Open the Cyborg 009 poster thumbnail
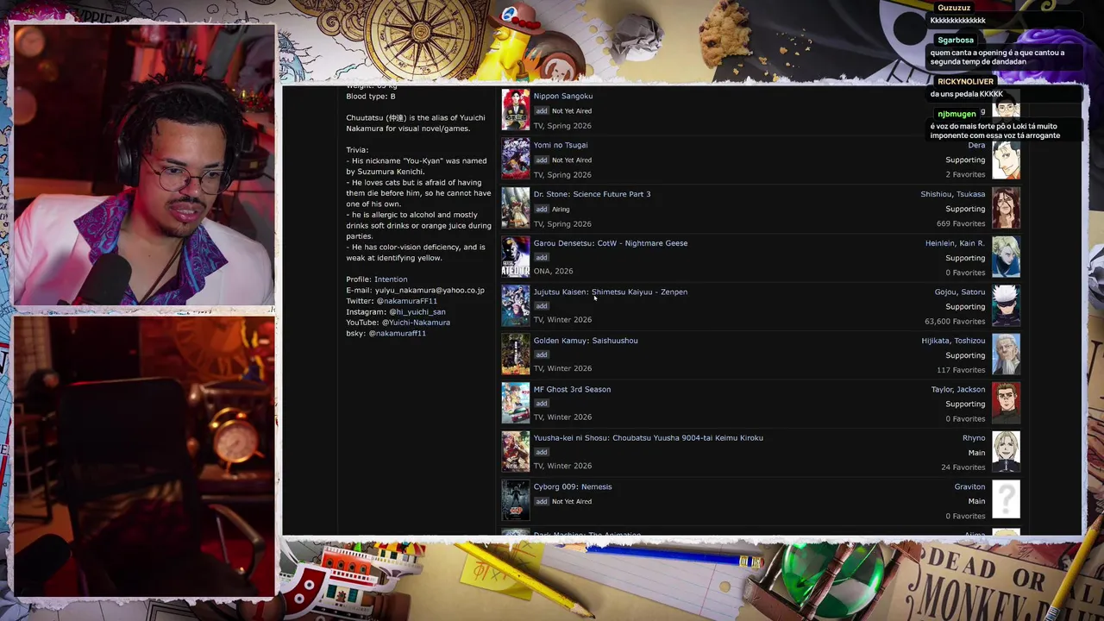The height and width of the screenshot is (621, 1104). click(516, 500)
